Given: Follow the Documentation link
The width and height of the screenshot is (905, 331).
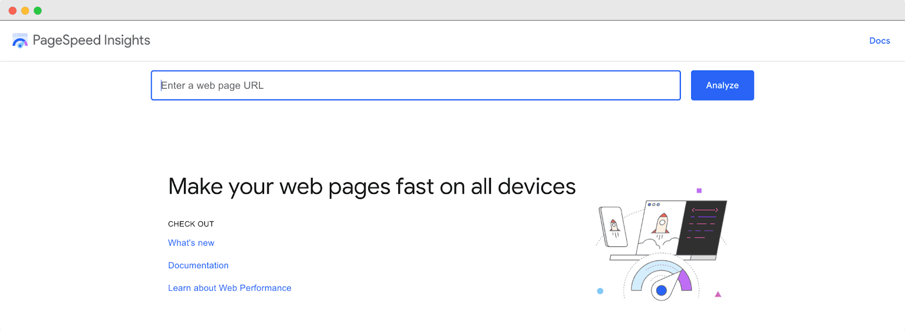Looking at the screenshot, I should point(198,265).
